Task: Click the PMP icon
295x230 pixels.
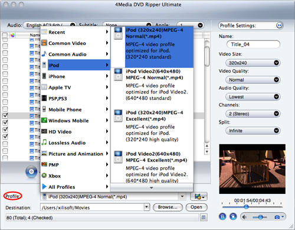Action: tap(44, 164)
